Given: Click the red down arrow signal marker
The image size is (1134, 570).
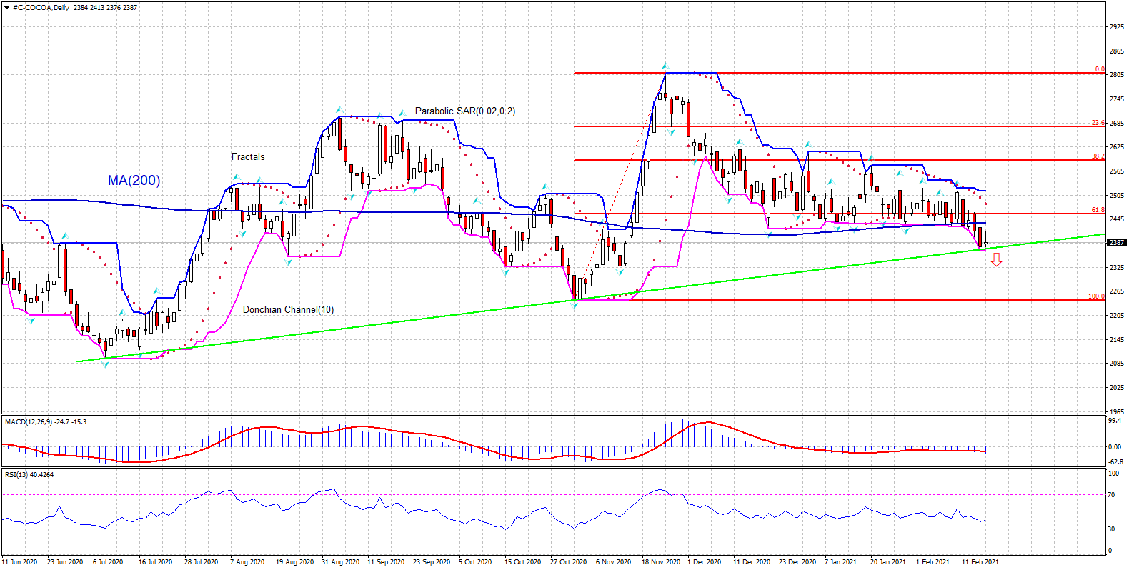Looking at the screenshot, I should coord(996,261).
